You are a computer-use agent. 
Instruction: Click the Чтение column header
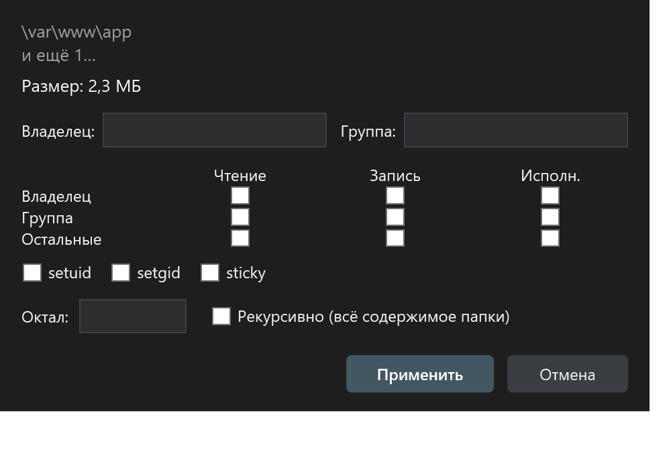[240, 176]
